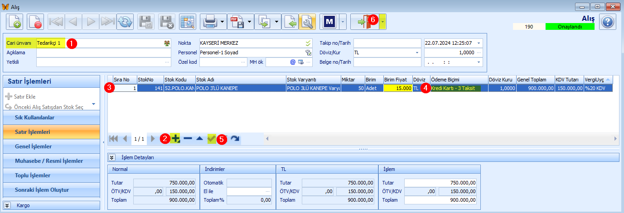
Task: Click the Açıklama input field
Action: 103,52
